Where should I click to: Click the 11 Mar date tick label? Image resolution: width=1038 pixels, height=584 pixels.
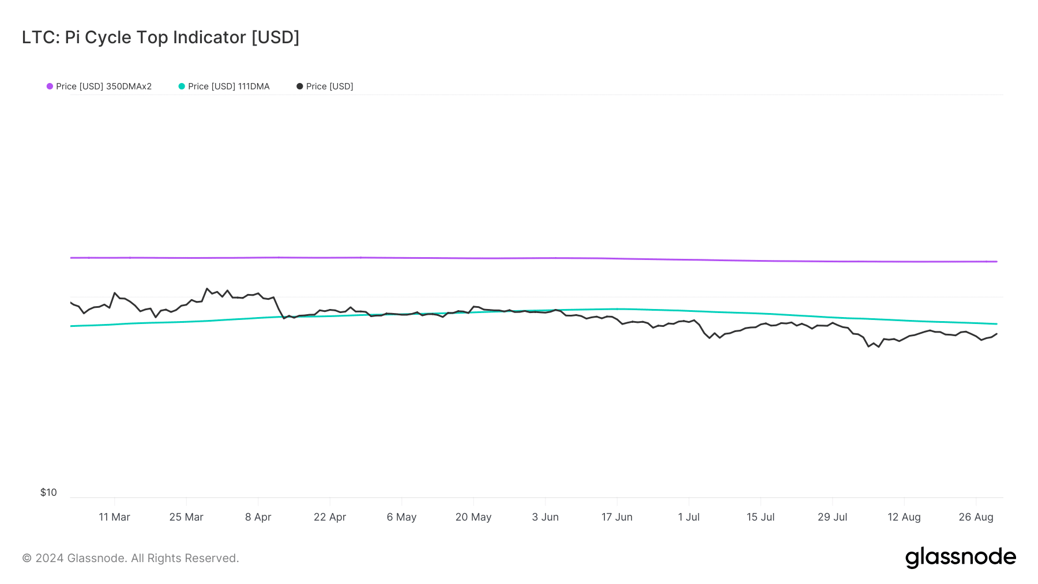114,517
